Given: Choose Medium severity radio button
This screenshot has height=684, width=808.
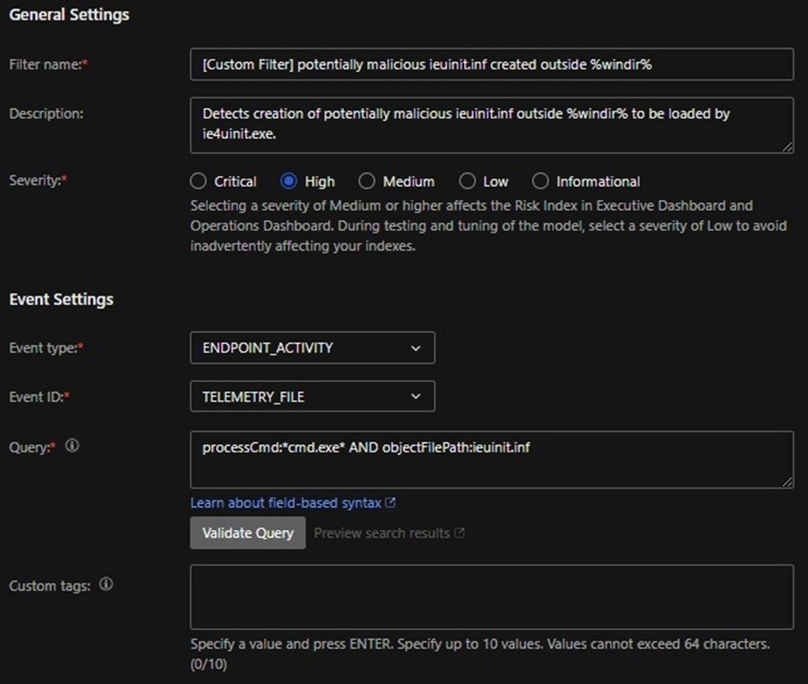Looking at the screenshot, I should click(367, 181).
